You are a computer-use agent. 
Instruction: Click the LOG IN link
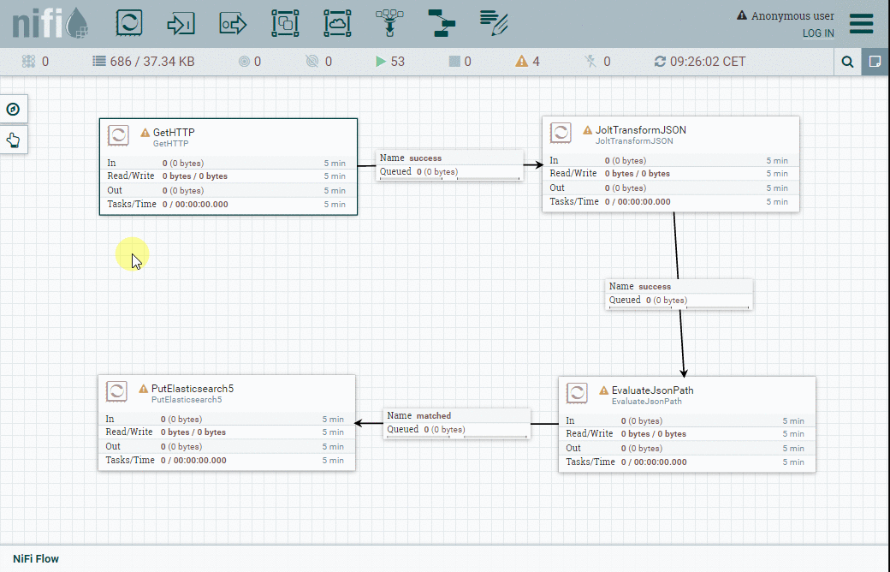coord(817,33)
